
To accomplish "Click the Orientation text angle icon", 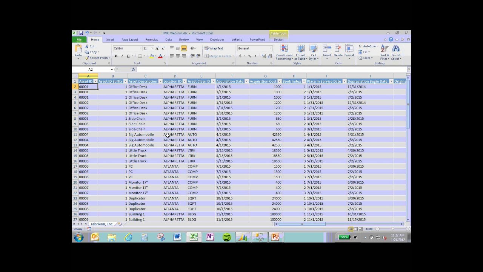I will coord(193,48).
